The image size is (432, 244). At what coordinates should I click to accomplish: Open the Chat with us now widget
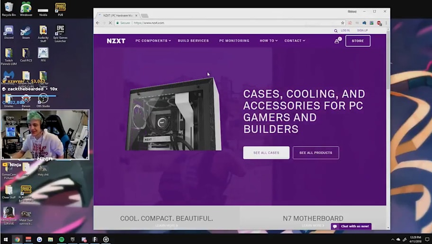[351, 227]
